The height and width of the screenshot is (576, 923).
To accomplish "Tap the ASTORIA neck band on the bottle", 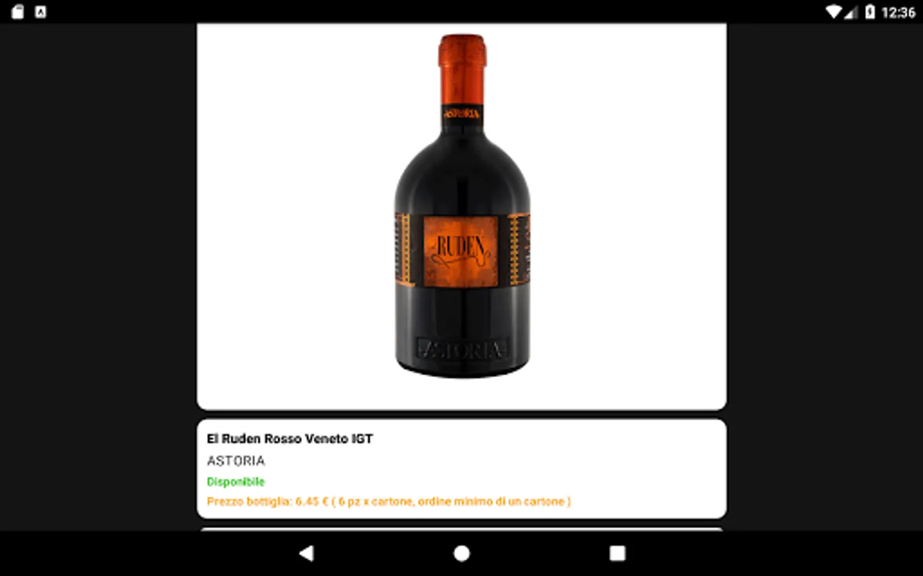I will [462, 114].
